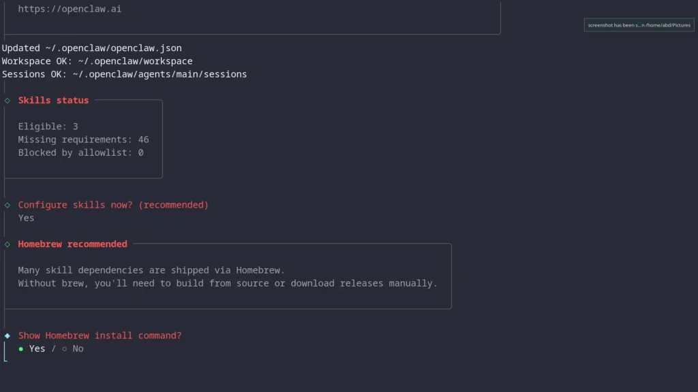Click the filled diamond beside Show Homebrew install command
The width and height of the screenshot is (698, 392).
point(7,335)
